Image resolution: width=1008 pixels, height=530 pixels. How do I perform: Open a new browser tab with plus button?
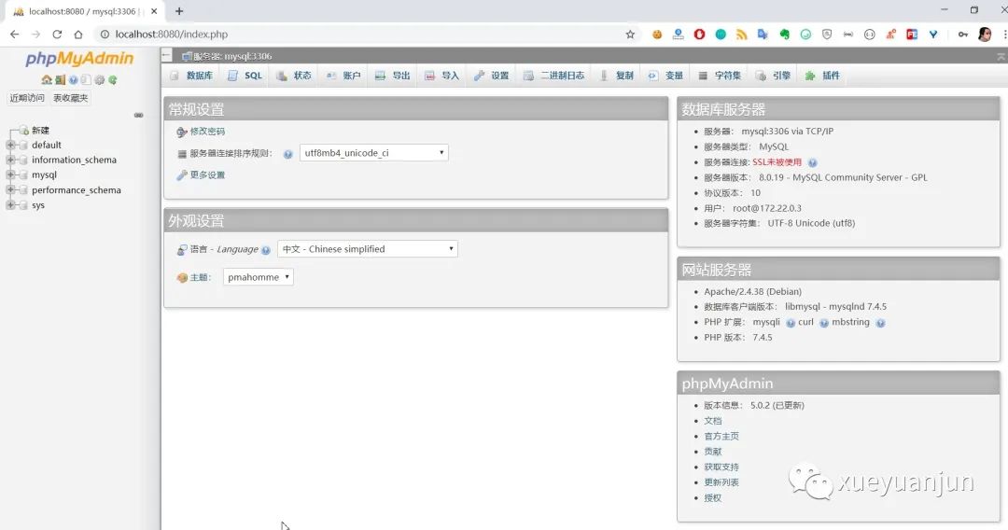pyautogui.click(x=179, y=11)
